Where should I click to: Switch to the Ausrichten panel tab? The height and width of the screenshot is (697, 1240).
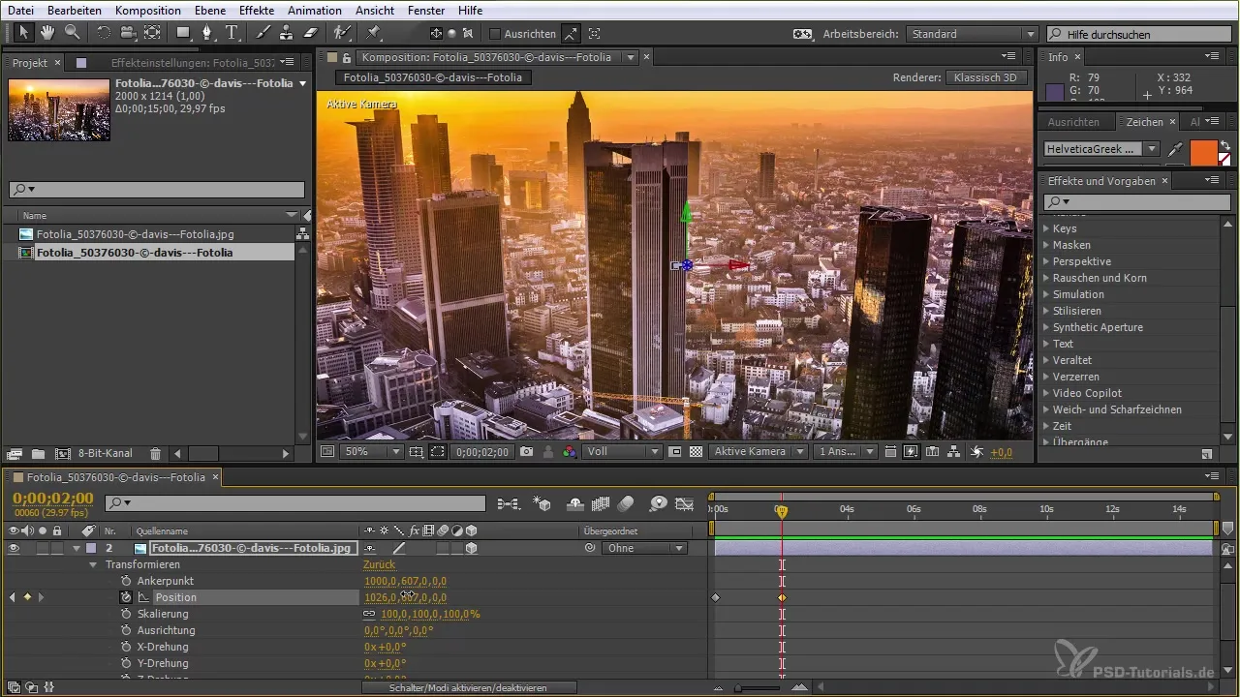click(x=1073, y=122)
